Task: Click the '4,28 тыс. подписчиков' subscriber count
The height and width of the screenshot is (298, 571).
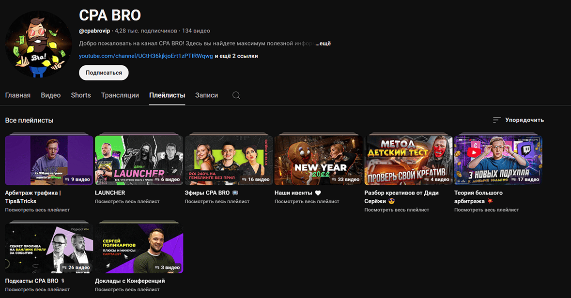Action: tap(146, 31)
